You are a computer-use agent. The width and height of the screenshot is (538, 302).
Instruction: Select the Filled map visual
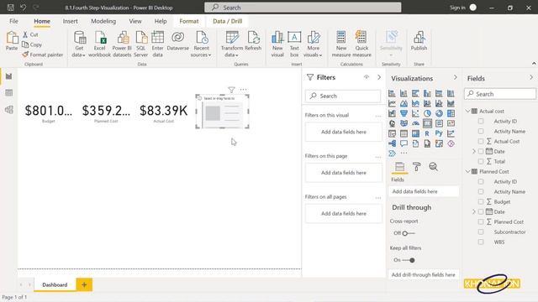coord(403,123)
